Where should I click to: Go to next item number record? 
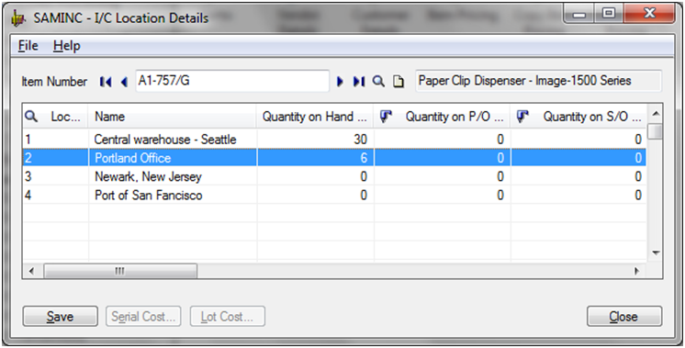(340, 82)
